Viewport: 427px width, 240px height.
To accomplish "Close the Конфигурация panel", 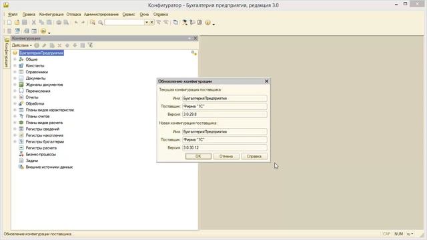I will click(x=195, y=39).
